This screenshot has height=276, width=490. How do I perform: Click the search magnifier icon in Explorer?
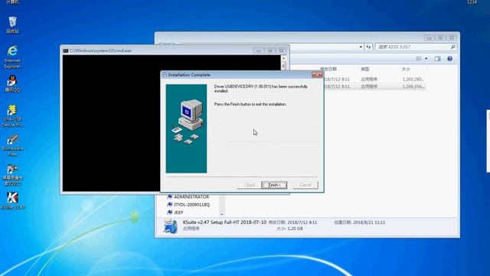[452, 47]
